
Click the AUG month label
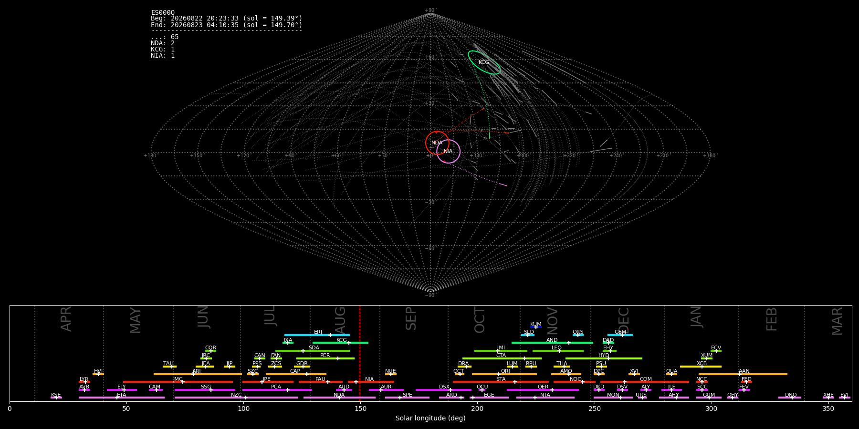coord(340,320)
